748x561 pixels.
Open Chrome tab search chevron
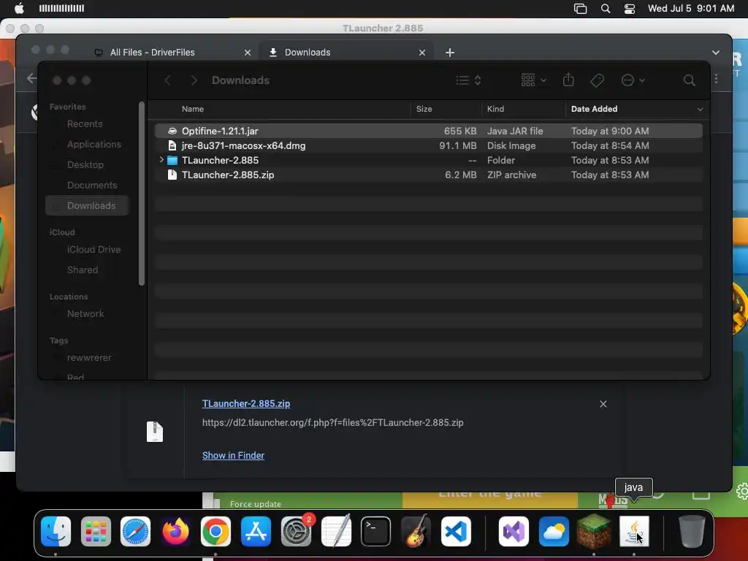pos(716,53)
